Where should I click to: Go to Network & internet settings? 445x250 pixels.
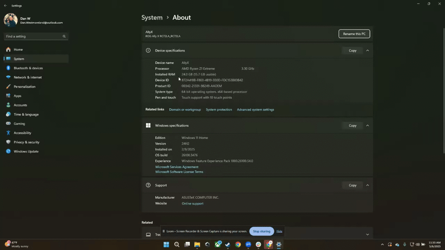(27, 77)
